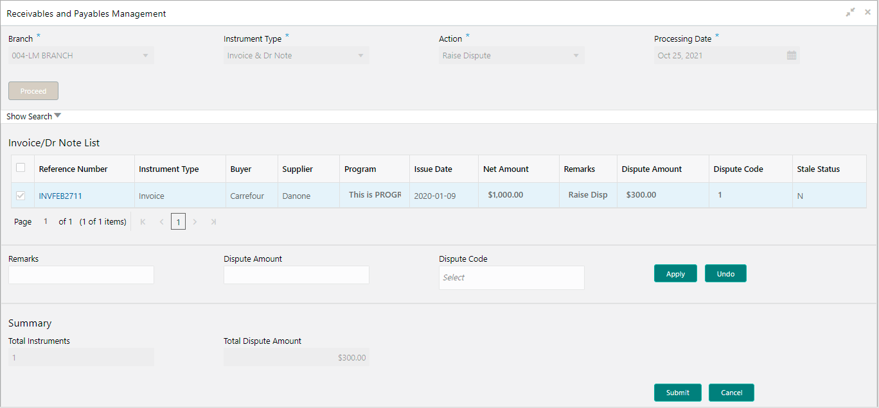Uncheck the INVFEB2711 row checkbox
The width and height of the screenshot is (879, 408).
pos(21,196)
